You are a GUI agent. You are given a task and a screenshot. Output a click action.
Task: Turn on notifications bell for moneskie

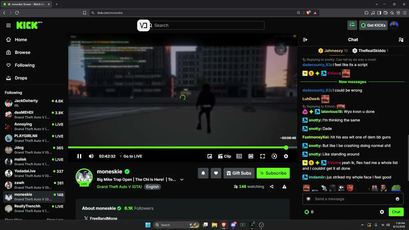tap(203, 173)
